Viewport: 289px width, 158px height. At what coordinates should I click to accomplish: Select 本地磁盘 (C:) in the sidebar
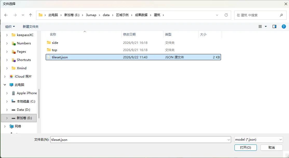[26, 101]
